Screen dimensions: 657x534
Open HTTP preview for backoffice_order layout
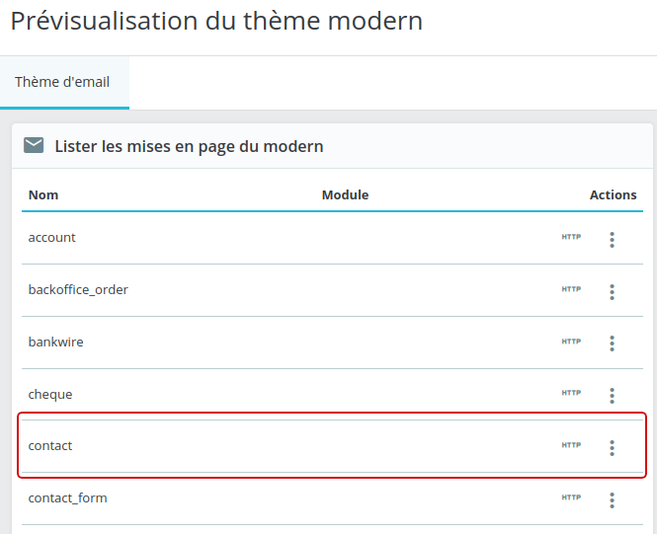571,289
